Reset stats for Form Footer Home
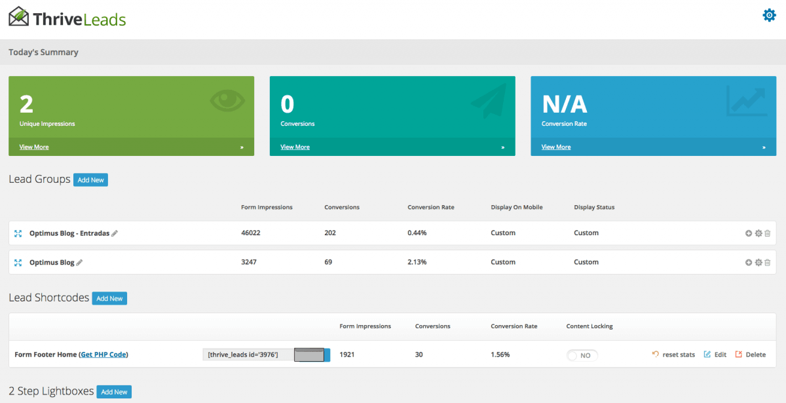Screen dimensions: 786x403 (673, 355)
